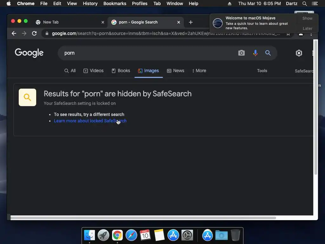This screenshot has height=244, width=325.
Task: Open Notes from the Dock
Action: pyautogui.click(x=159, y=235)
